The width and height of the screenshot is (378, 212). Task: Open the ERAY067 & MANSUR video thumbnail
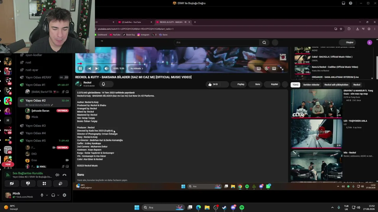(x=316, y=103)
